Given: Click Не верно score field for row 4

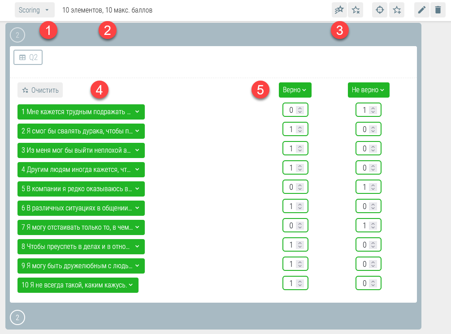Looking at the screenshot, I should pos(369,167).
